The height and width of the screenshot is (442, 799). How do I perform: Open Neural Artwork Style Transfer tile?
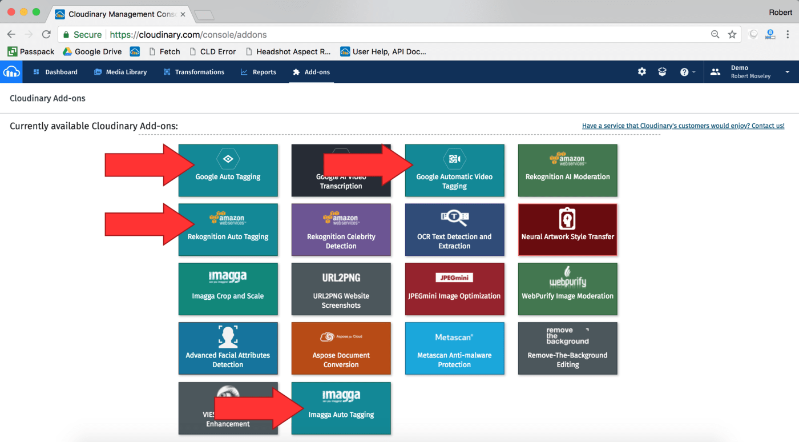(568, 230)
